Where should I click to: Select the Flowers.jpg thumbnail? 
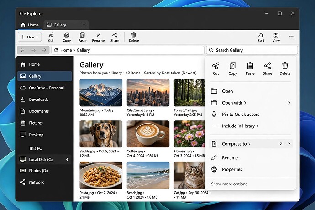point(189,134)
